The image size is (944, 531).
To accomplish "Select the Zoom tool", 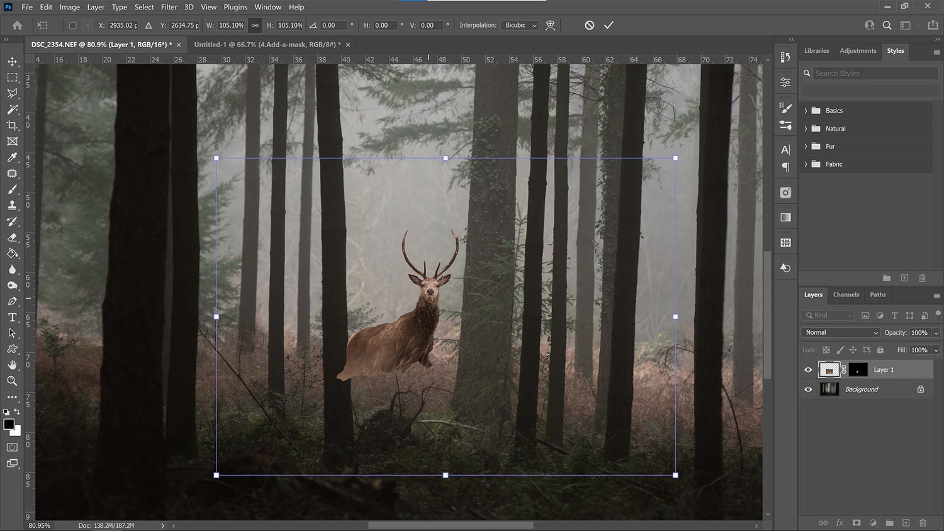I will [x=12, y=381].
